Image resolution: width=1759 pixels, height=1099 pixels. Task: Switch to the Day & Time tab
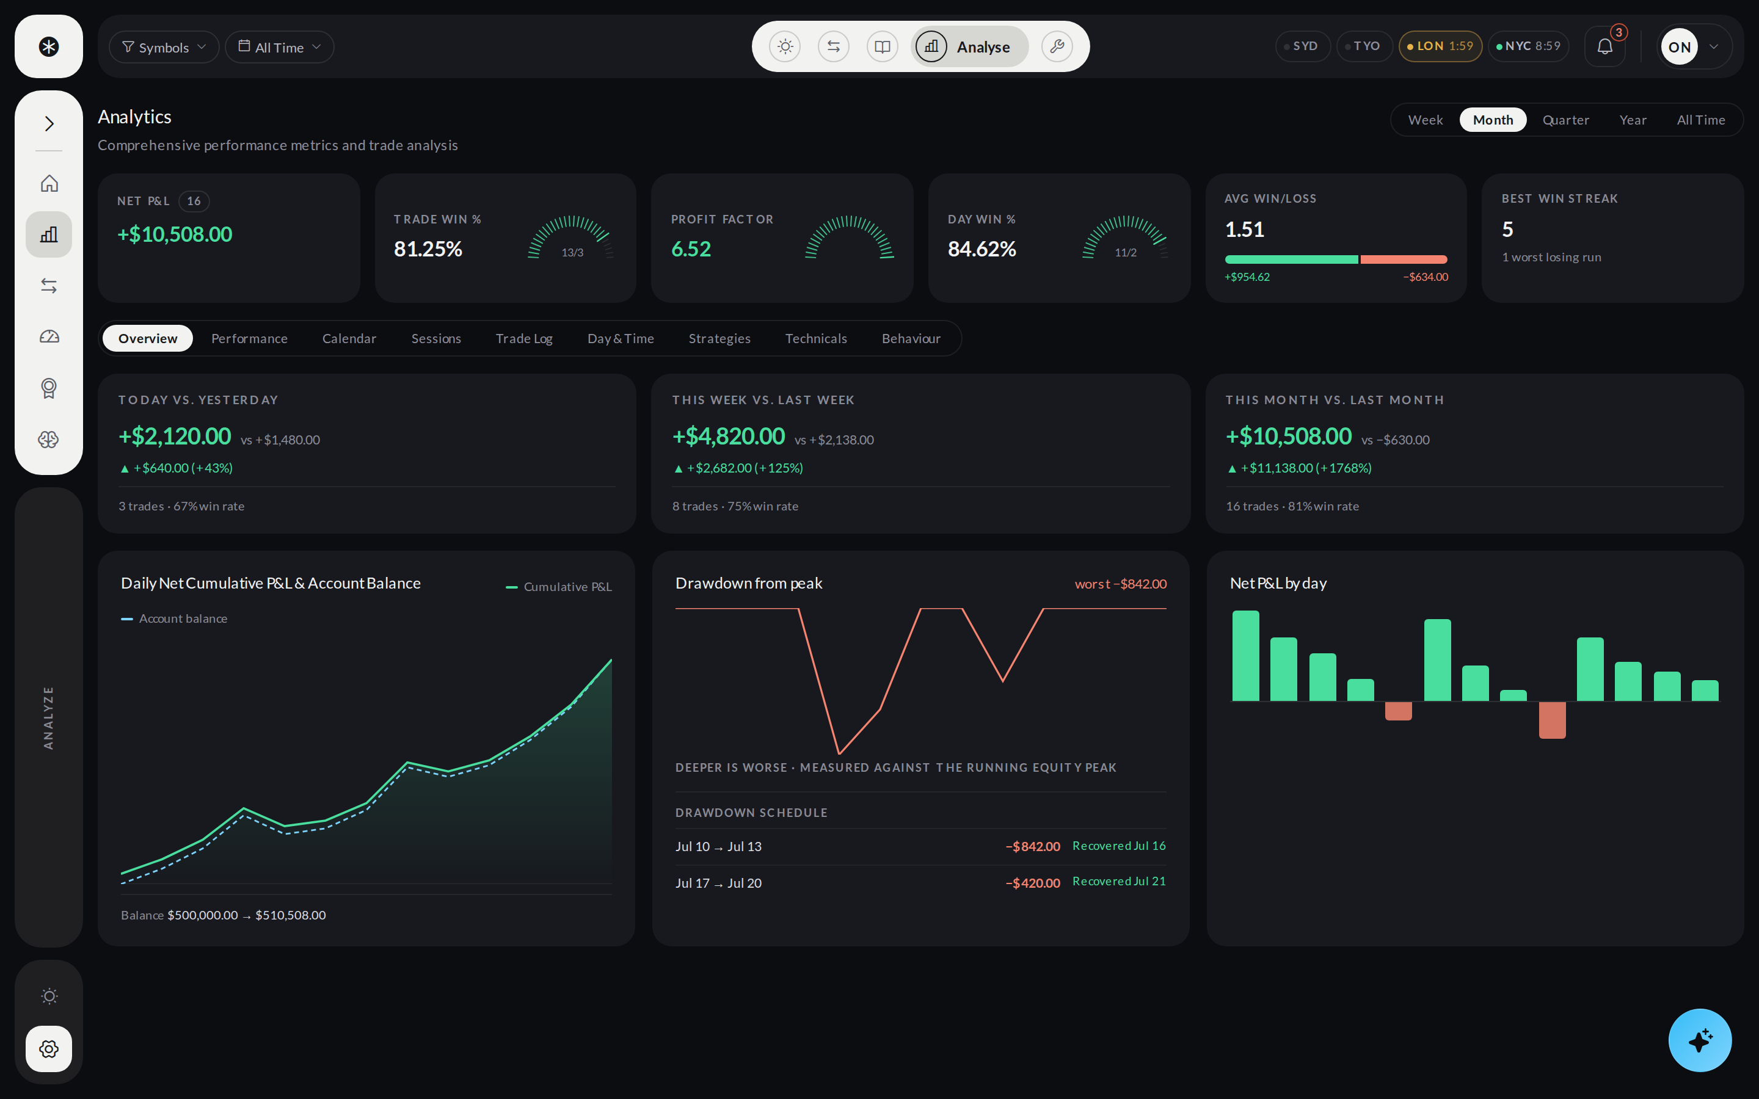(x=621, y=338)
